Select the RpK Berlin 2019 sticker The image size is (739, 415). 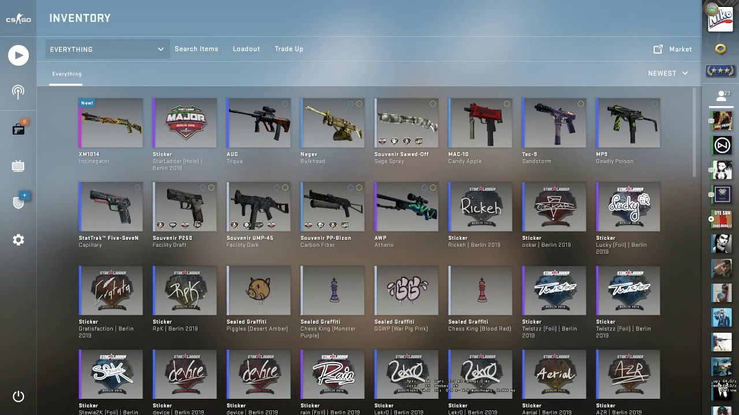coord(185,290)
